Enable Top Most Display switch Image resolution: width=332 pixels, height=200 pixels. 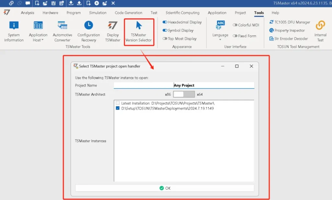point(165,39)
